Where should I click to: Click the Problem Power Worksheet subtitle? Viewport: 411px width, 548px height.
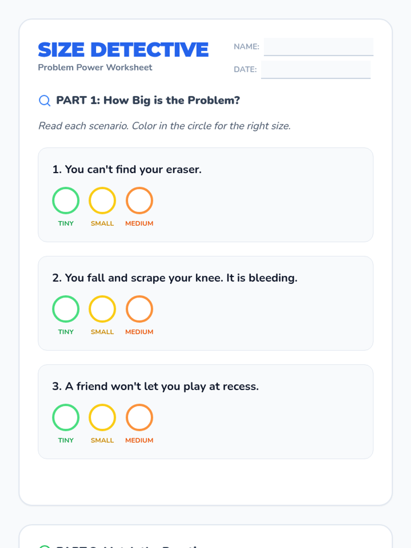(x=95, y=67)
